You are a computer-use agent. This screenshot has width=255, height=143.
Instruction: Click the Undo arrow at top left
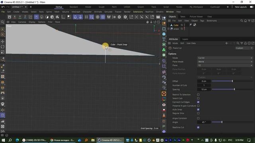3,7
